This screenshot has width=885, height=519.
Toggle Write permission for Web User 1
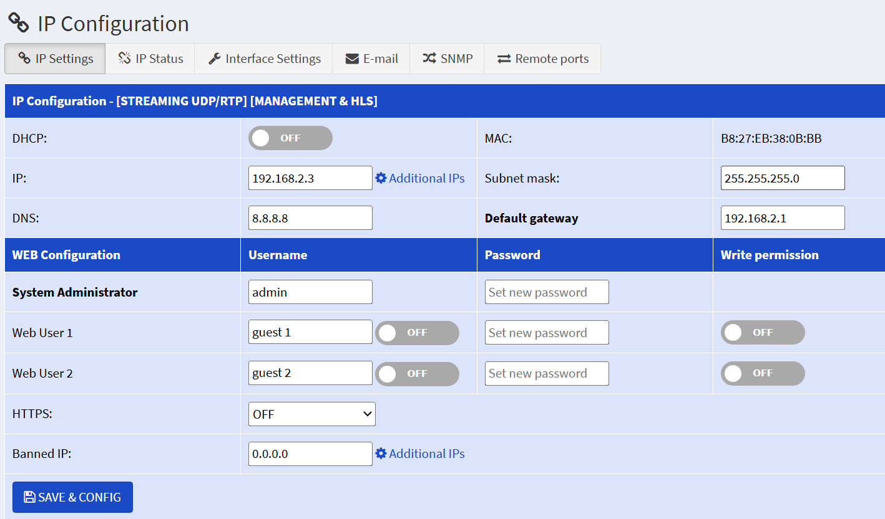(x=763, y=333)
